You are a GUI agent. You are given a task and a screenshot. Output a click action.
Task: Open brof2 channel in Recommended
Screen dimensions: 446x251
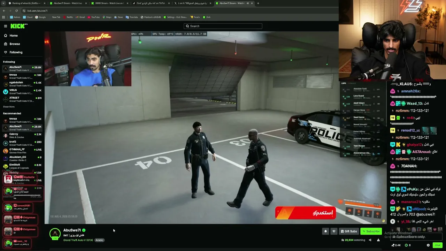22,143
